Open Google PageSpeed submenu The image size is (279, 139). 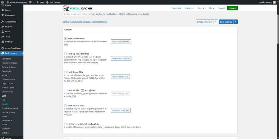tap(9, 108)
